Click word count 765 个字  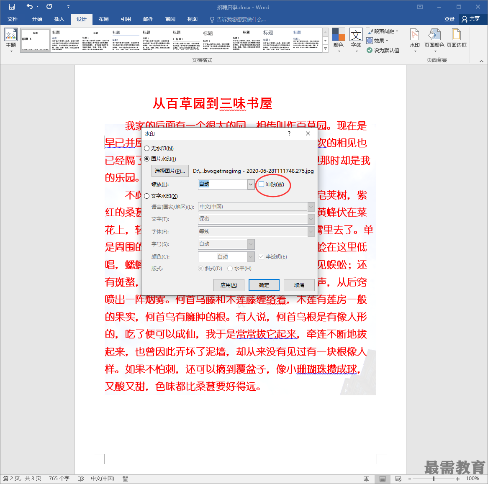click(59, 479)
